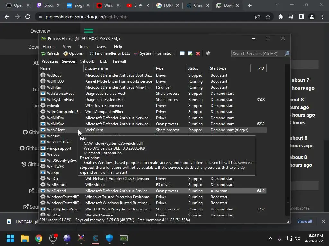Open the Tools menu

pyautogui.click(x=84, y=47)
